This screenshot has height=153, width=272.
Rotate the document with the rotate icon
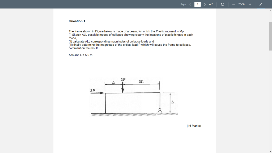click(222, 4)
